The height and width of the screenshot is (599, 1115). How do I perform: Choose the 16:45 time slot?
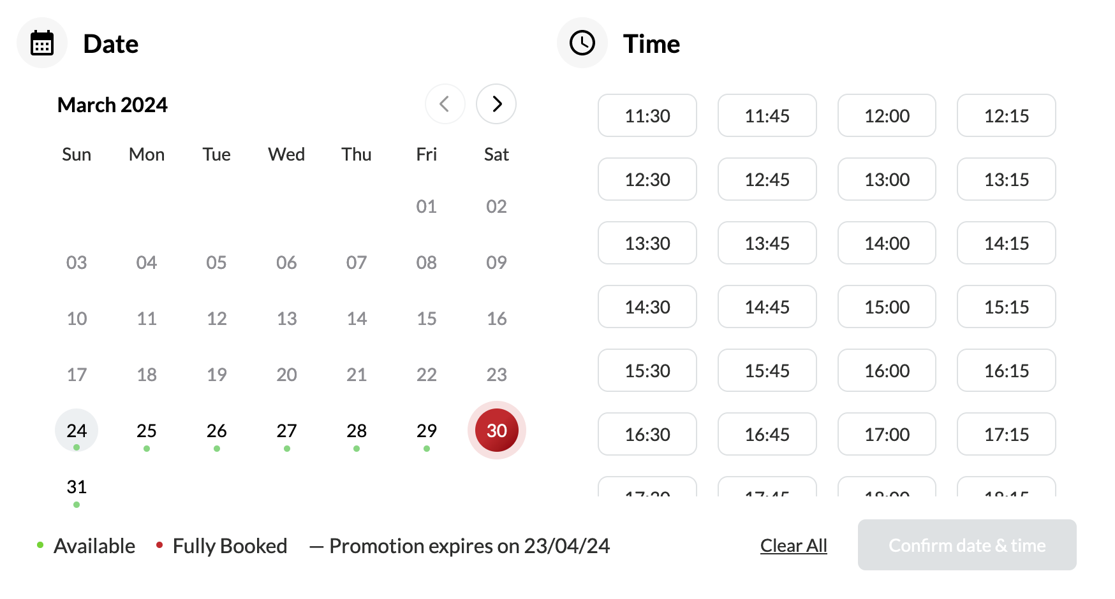[x=767, y=434]
